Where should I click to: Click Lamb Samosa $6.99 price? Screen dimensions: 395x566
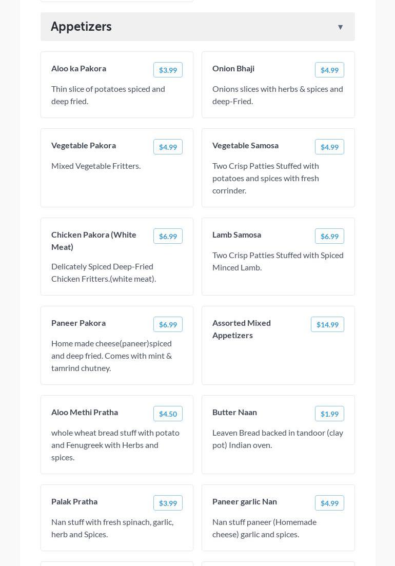(x=329, y=237)
